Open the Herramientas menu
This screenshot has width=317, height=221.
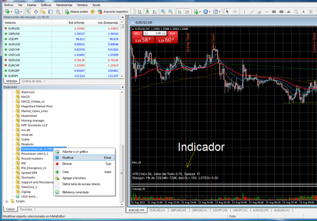pos(64,5)
